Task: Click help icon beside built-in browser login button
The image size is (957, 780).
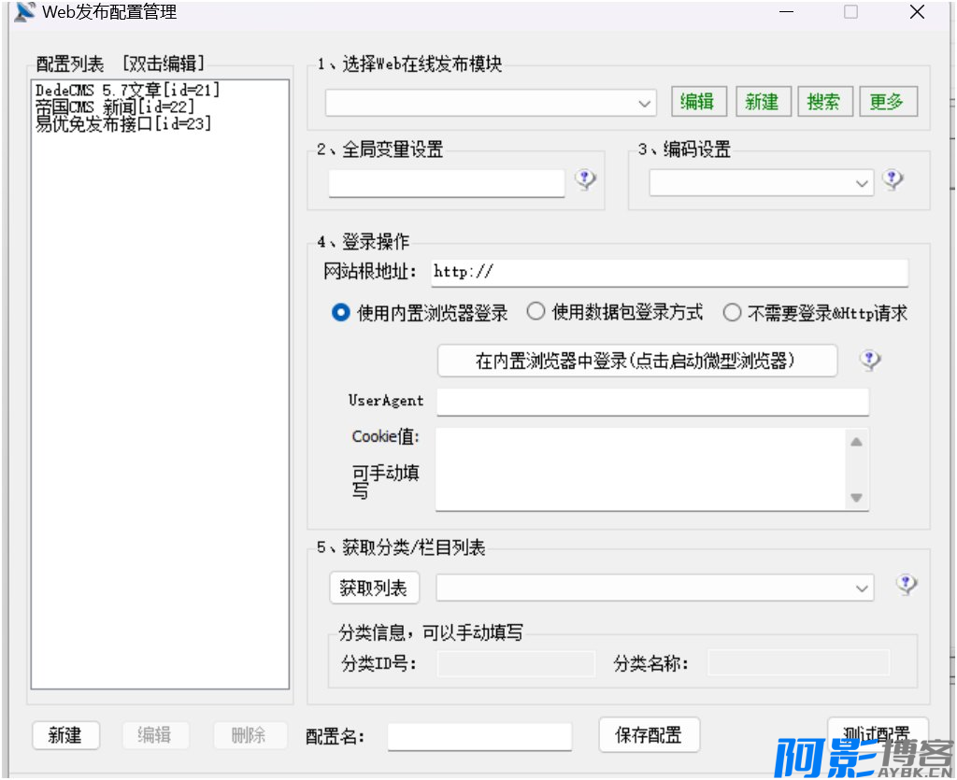Action: [x=870, y=361]
